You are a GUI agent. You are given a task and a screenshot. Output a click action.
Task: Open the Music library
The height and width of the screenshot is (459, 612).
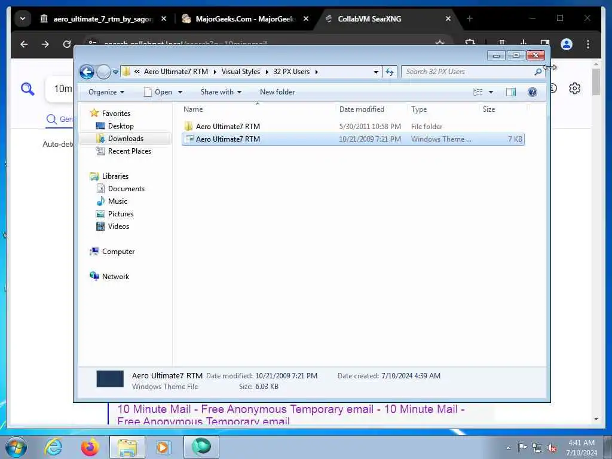[x=118, y=201]
